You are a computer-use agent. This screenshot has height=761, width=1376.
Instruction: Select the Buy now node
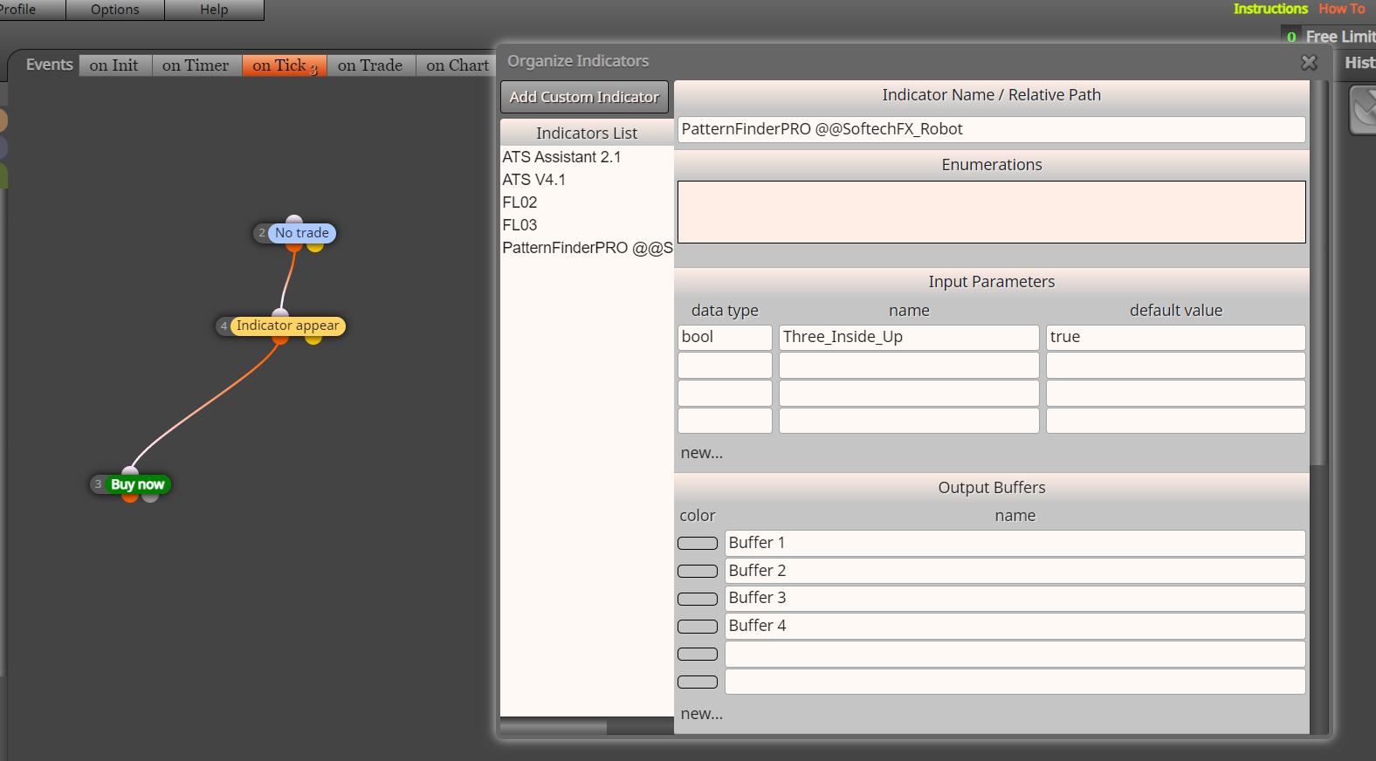137,484
